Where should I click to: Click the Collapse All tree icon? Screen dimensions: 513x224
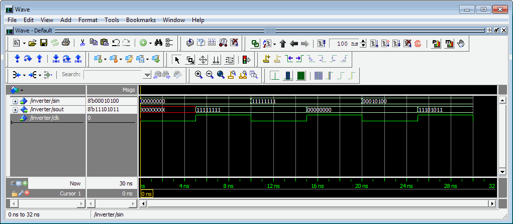coord(169,43)
